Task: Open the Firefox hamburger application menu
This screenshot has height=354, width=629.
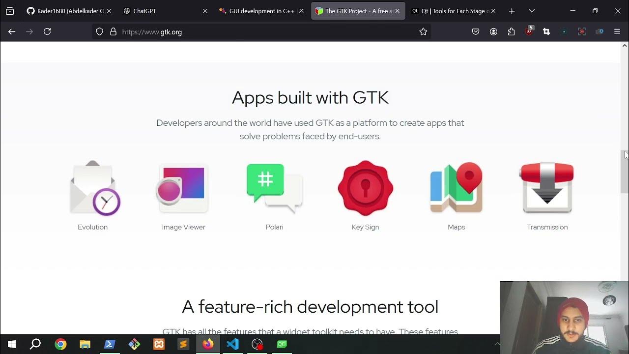Action: pos(617,31)
